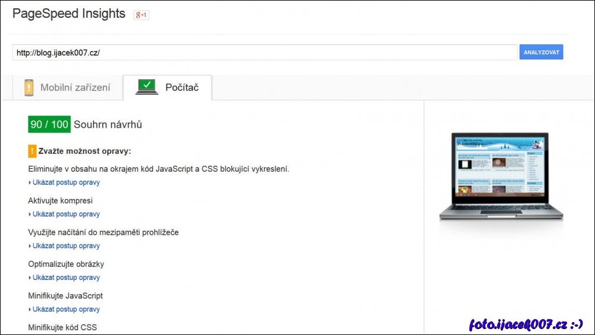Click the PageSpeed Insights title

coord(69,14)
